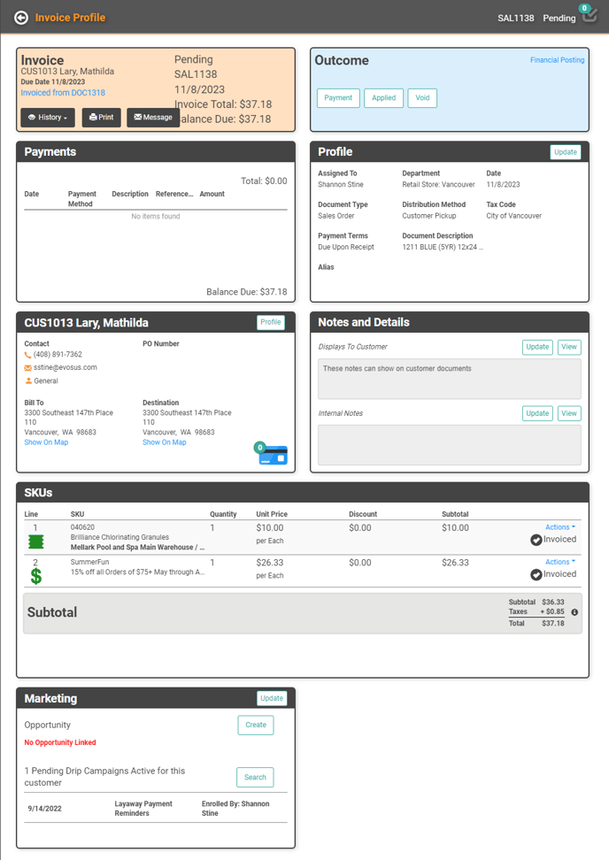Expand Actions menu for SKU 040620
Viewport: 609px width, 860px height.
[559, 527]
